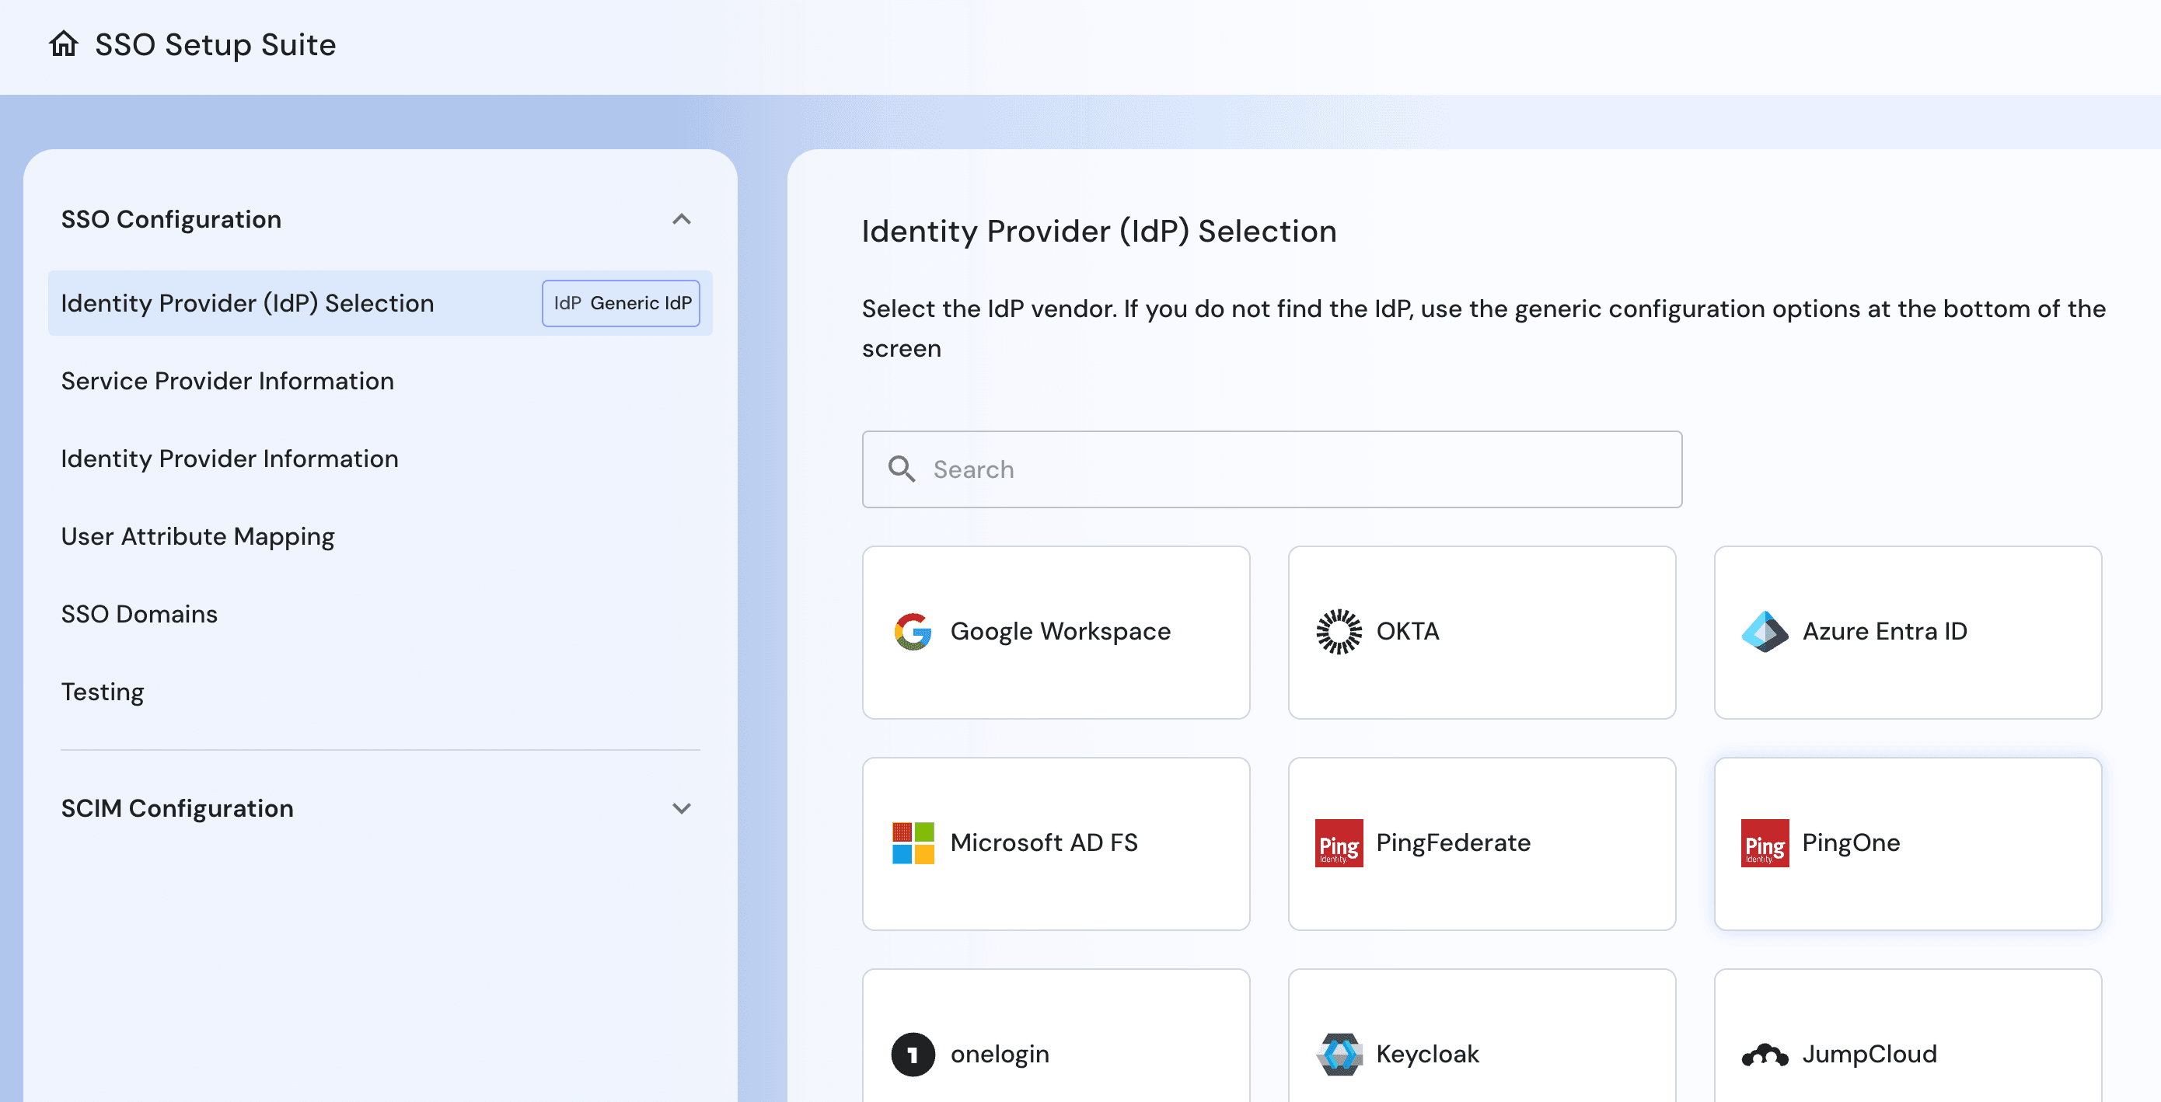Open the SSO Domains page
The image size is (2161, 1102).
point(139,613)
